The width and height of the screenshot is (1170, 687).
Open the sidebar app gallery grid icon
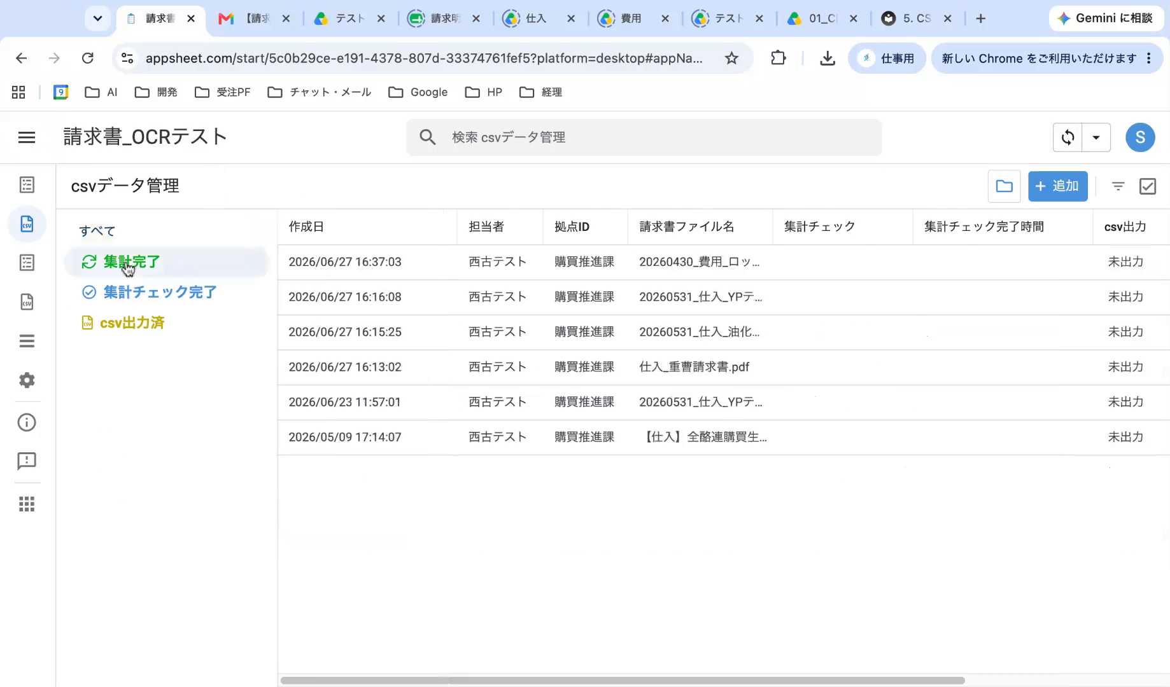(x=27, y=504)
